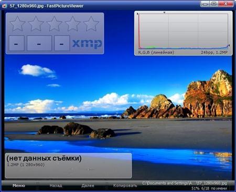Click the histogram top-left black point marker

(137, 14)
